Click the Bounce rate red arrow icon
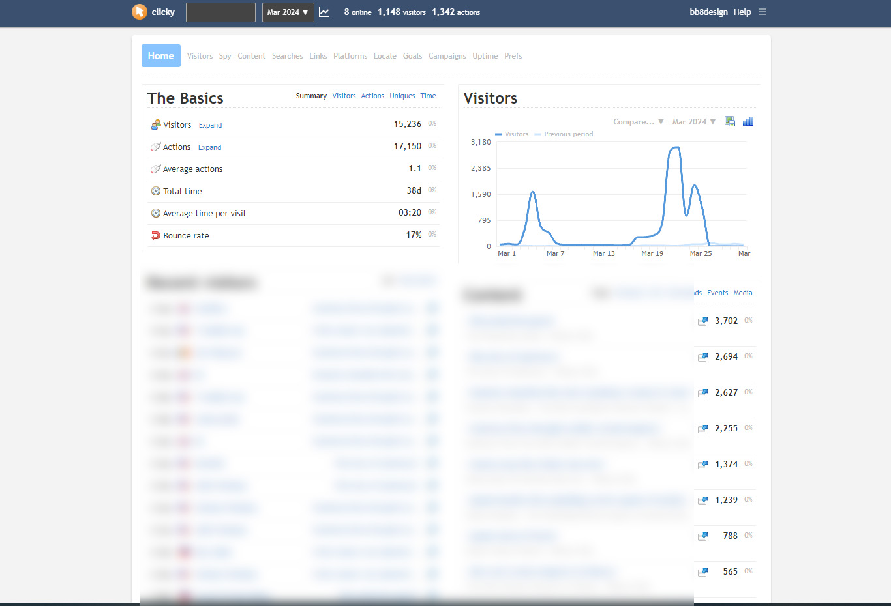Viewport: 891px width, 606px height. [x=156, y=236]
